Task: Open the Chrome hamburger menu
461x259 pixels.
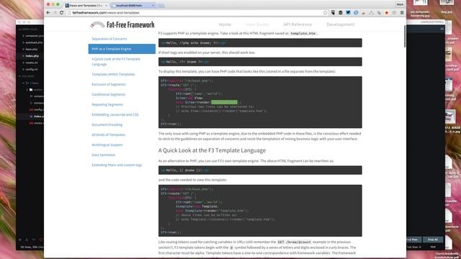Action: point(402,13)
